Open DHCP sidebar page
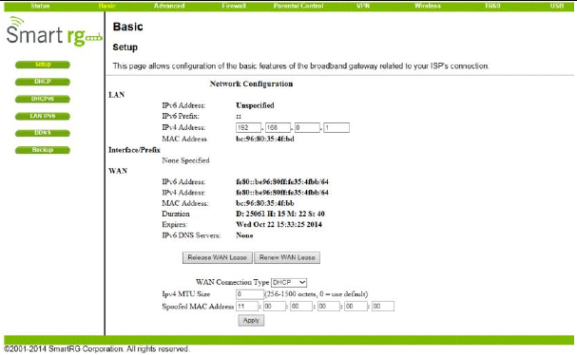The width and height of the screenshot is (577, 355). pos(43,82)
